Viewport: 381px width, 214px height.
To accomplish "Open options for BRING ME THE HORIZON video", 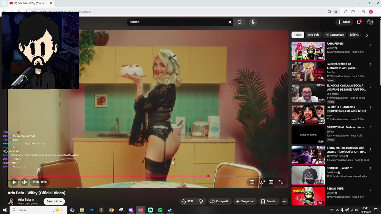I will 370,148.
